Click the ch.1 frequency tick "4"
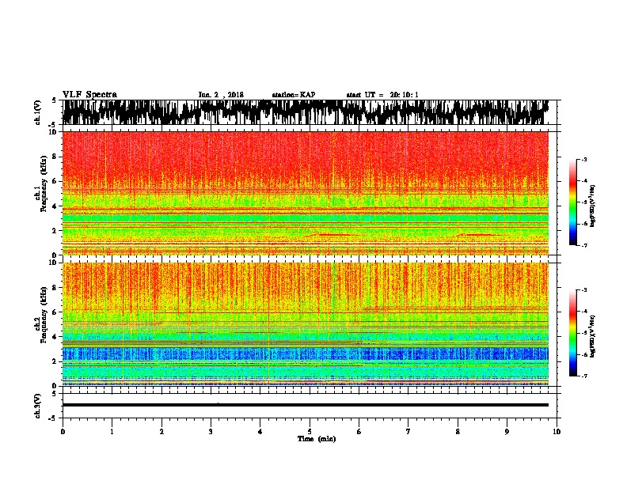 [55, 206]
